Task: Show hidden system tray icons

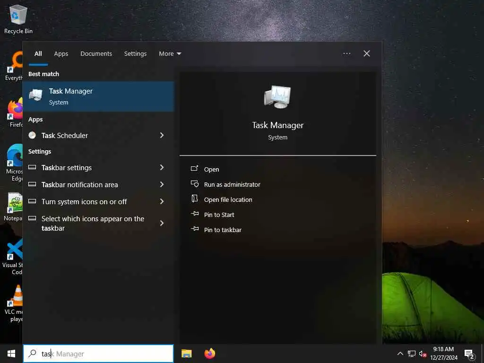Action: point(400,354)
